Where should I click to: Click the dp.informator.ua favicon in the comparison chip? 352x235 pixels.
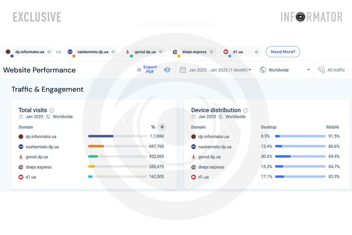(8, 51)
